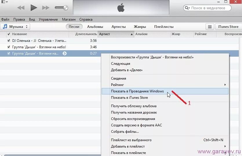The image size is (242, 156).
Task: Reverse the sort arrow in Артист column
Action: tap(132, 34)
